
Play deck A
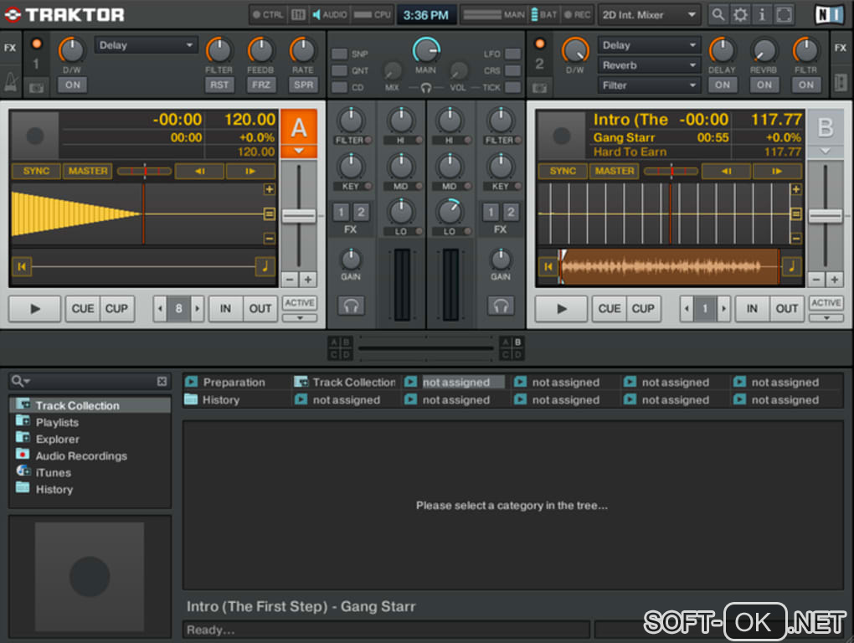click(35, 309)
